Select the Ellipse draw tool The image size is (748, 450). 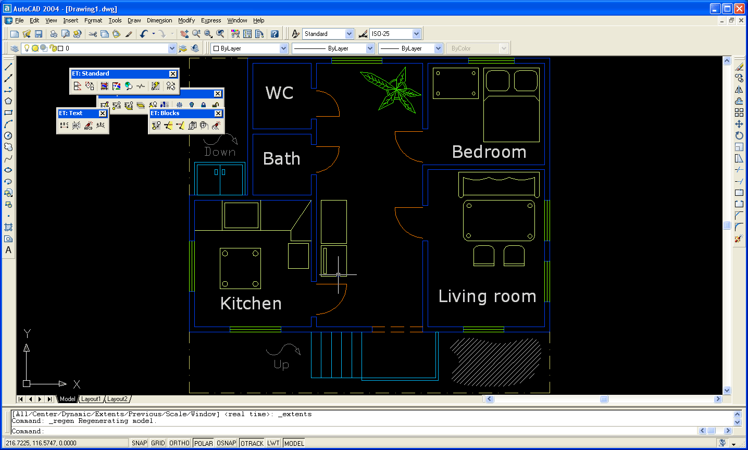click(8, 170)
